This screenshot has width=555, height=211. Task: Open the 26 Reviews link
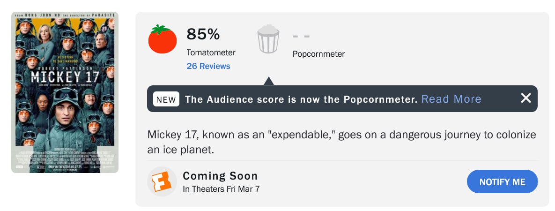coord(208,66)
